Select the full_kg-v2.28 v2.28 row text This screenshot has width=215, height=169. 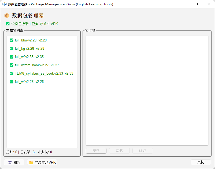point(29,49)
